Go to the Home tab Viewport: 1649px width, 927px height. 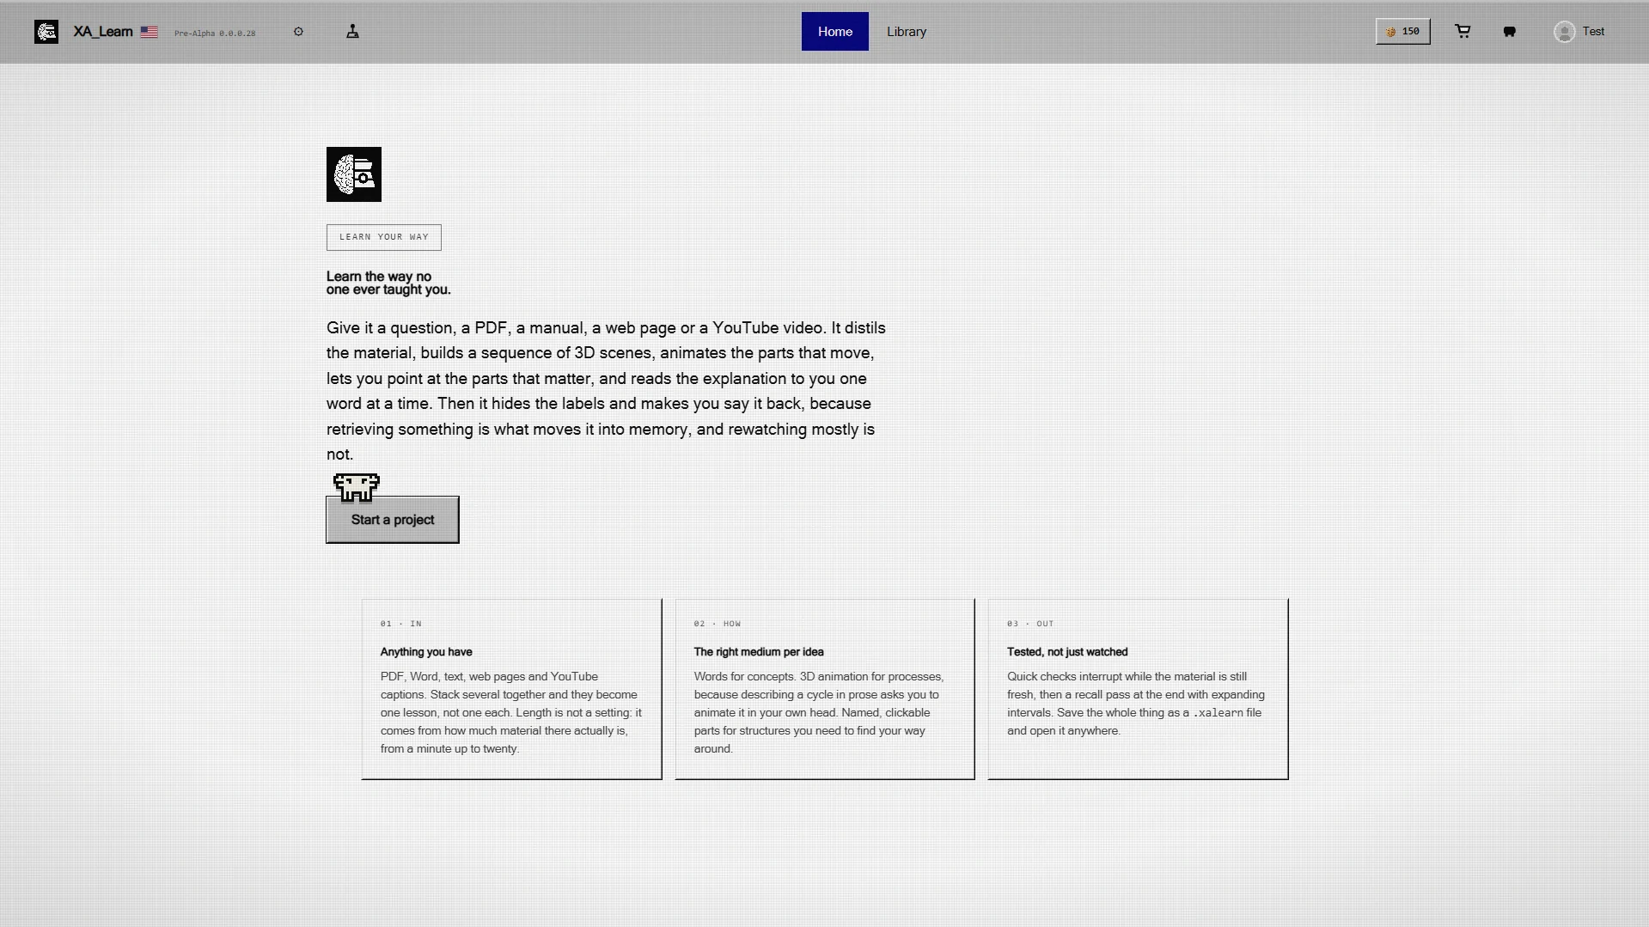point(834,32)
